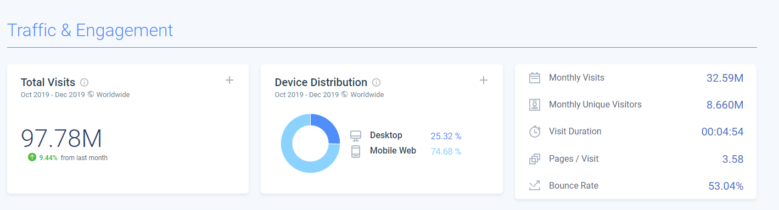This screenshot has width=779, height=210.
Task: Select the globe icon under Total Visits
Action: (91, 94)
